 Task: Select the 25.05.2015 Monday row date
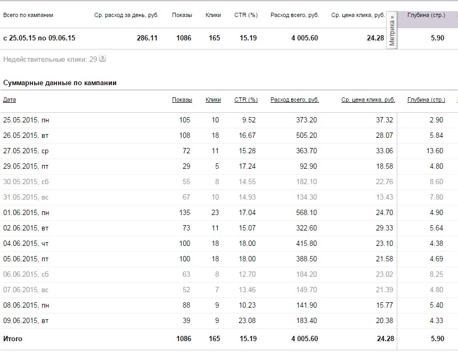point(26,120)
